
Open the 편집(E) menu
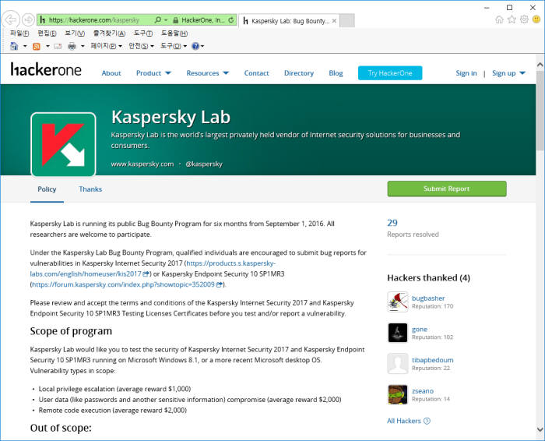pyautogui.click(x=47, y=34)
